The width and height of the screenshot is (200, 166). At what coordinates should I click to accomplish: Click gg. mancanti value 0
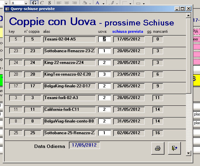[158, 39]
